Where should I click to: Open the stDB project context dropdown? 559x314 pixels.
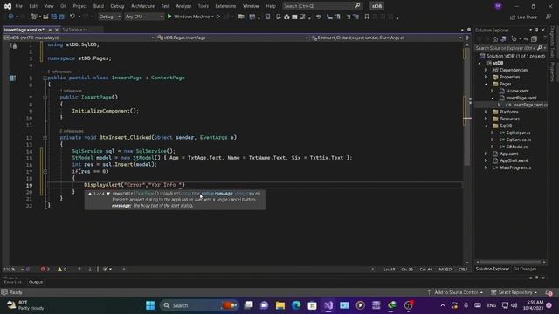[x=79, y=38]
